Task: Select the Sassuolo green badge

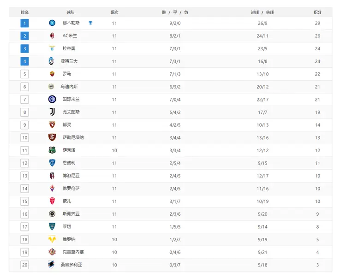Action: [52, 150]
